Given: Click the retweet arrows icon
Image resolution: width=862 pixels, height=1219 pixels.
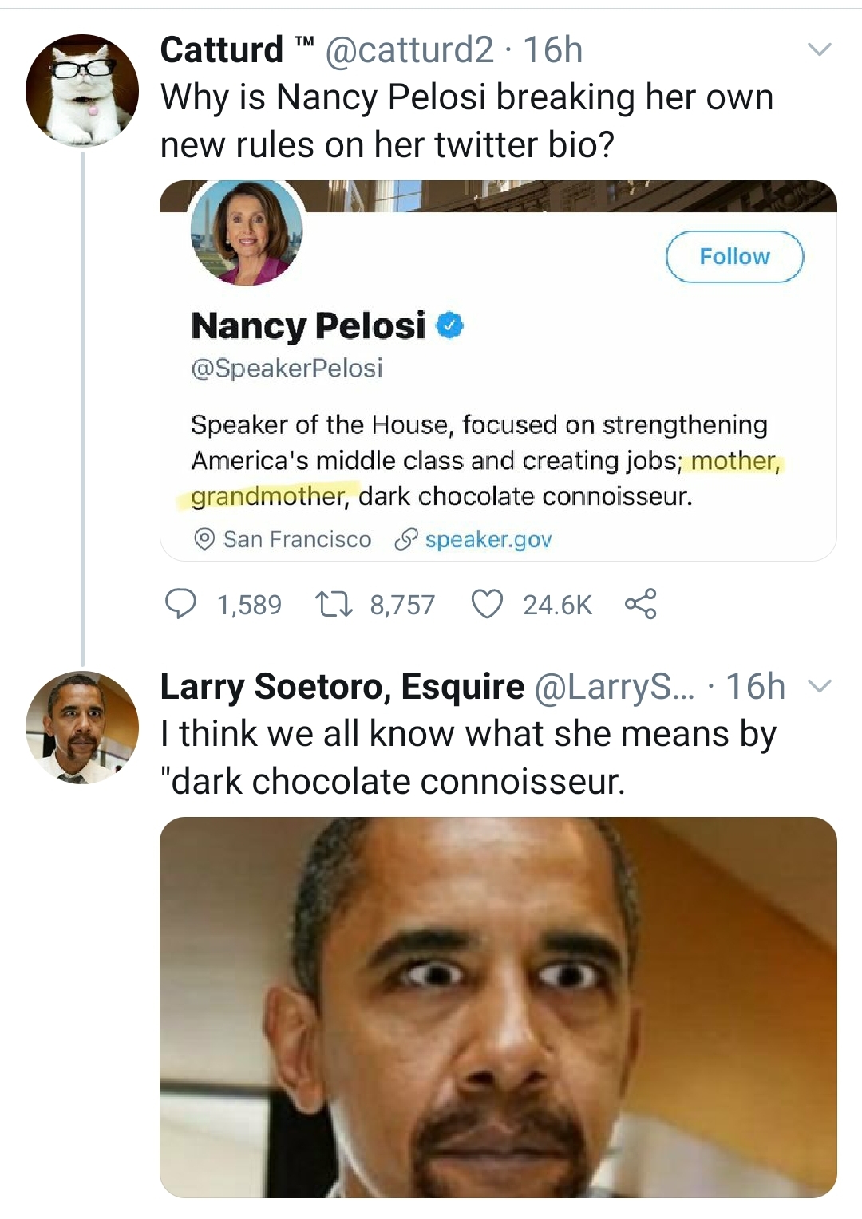Looking at the screenshot, I should click(334, 604).
